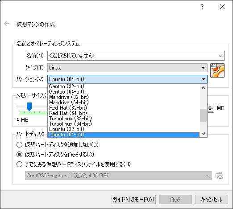Click the memory size slider handle
233x209 pixels.
pos(29,107)
